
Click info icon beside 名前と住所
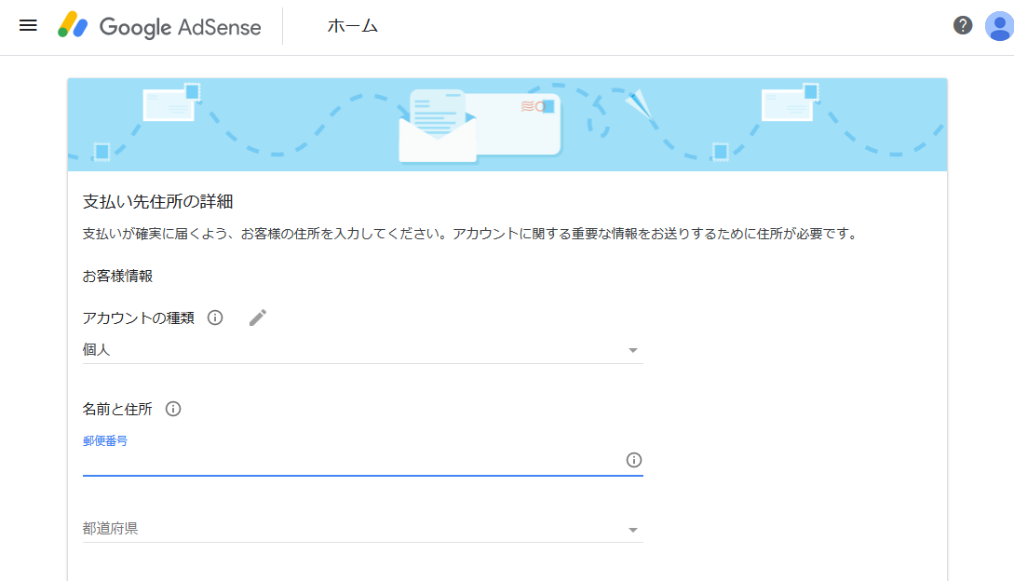pyautogui.click(x=173, y=409)
